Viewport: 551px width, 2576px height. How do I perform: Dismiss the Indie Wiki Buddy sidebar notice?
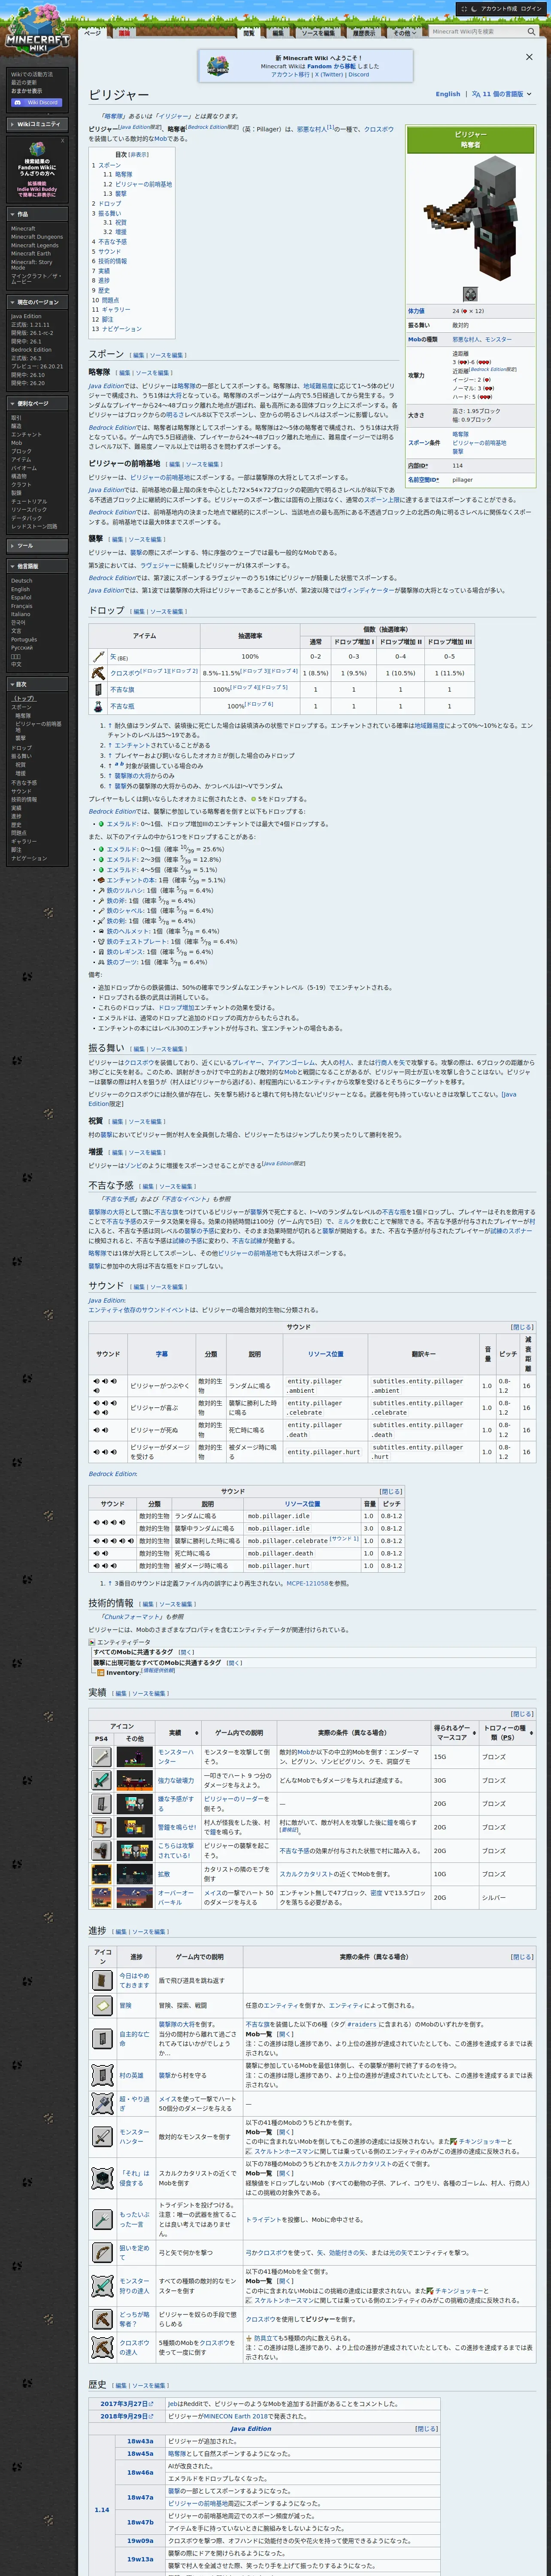62,140
